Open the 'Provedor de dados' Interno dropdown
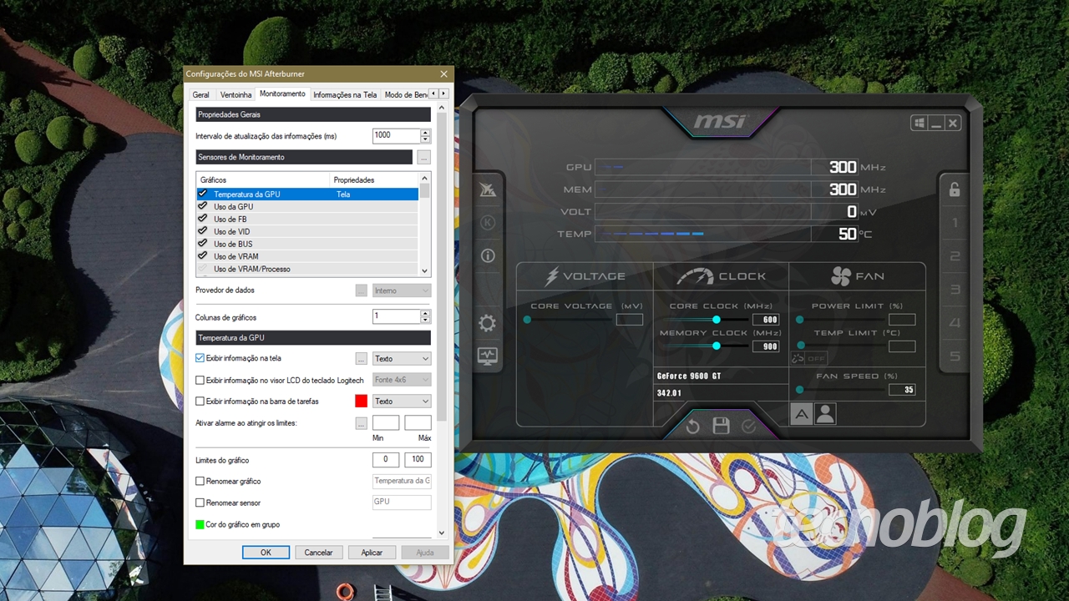The image size is (1069, 601). click(x=402, y=290)
